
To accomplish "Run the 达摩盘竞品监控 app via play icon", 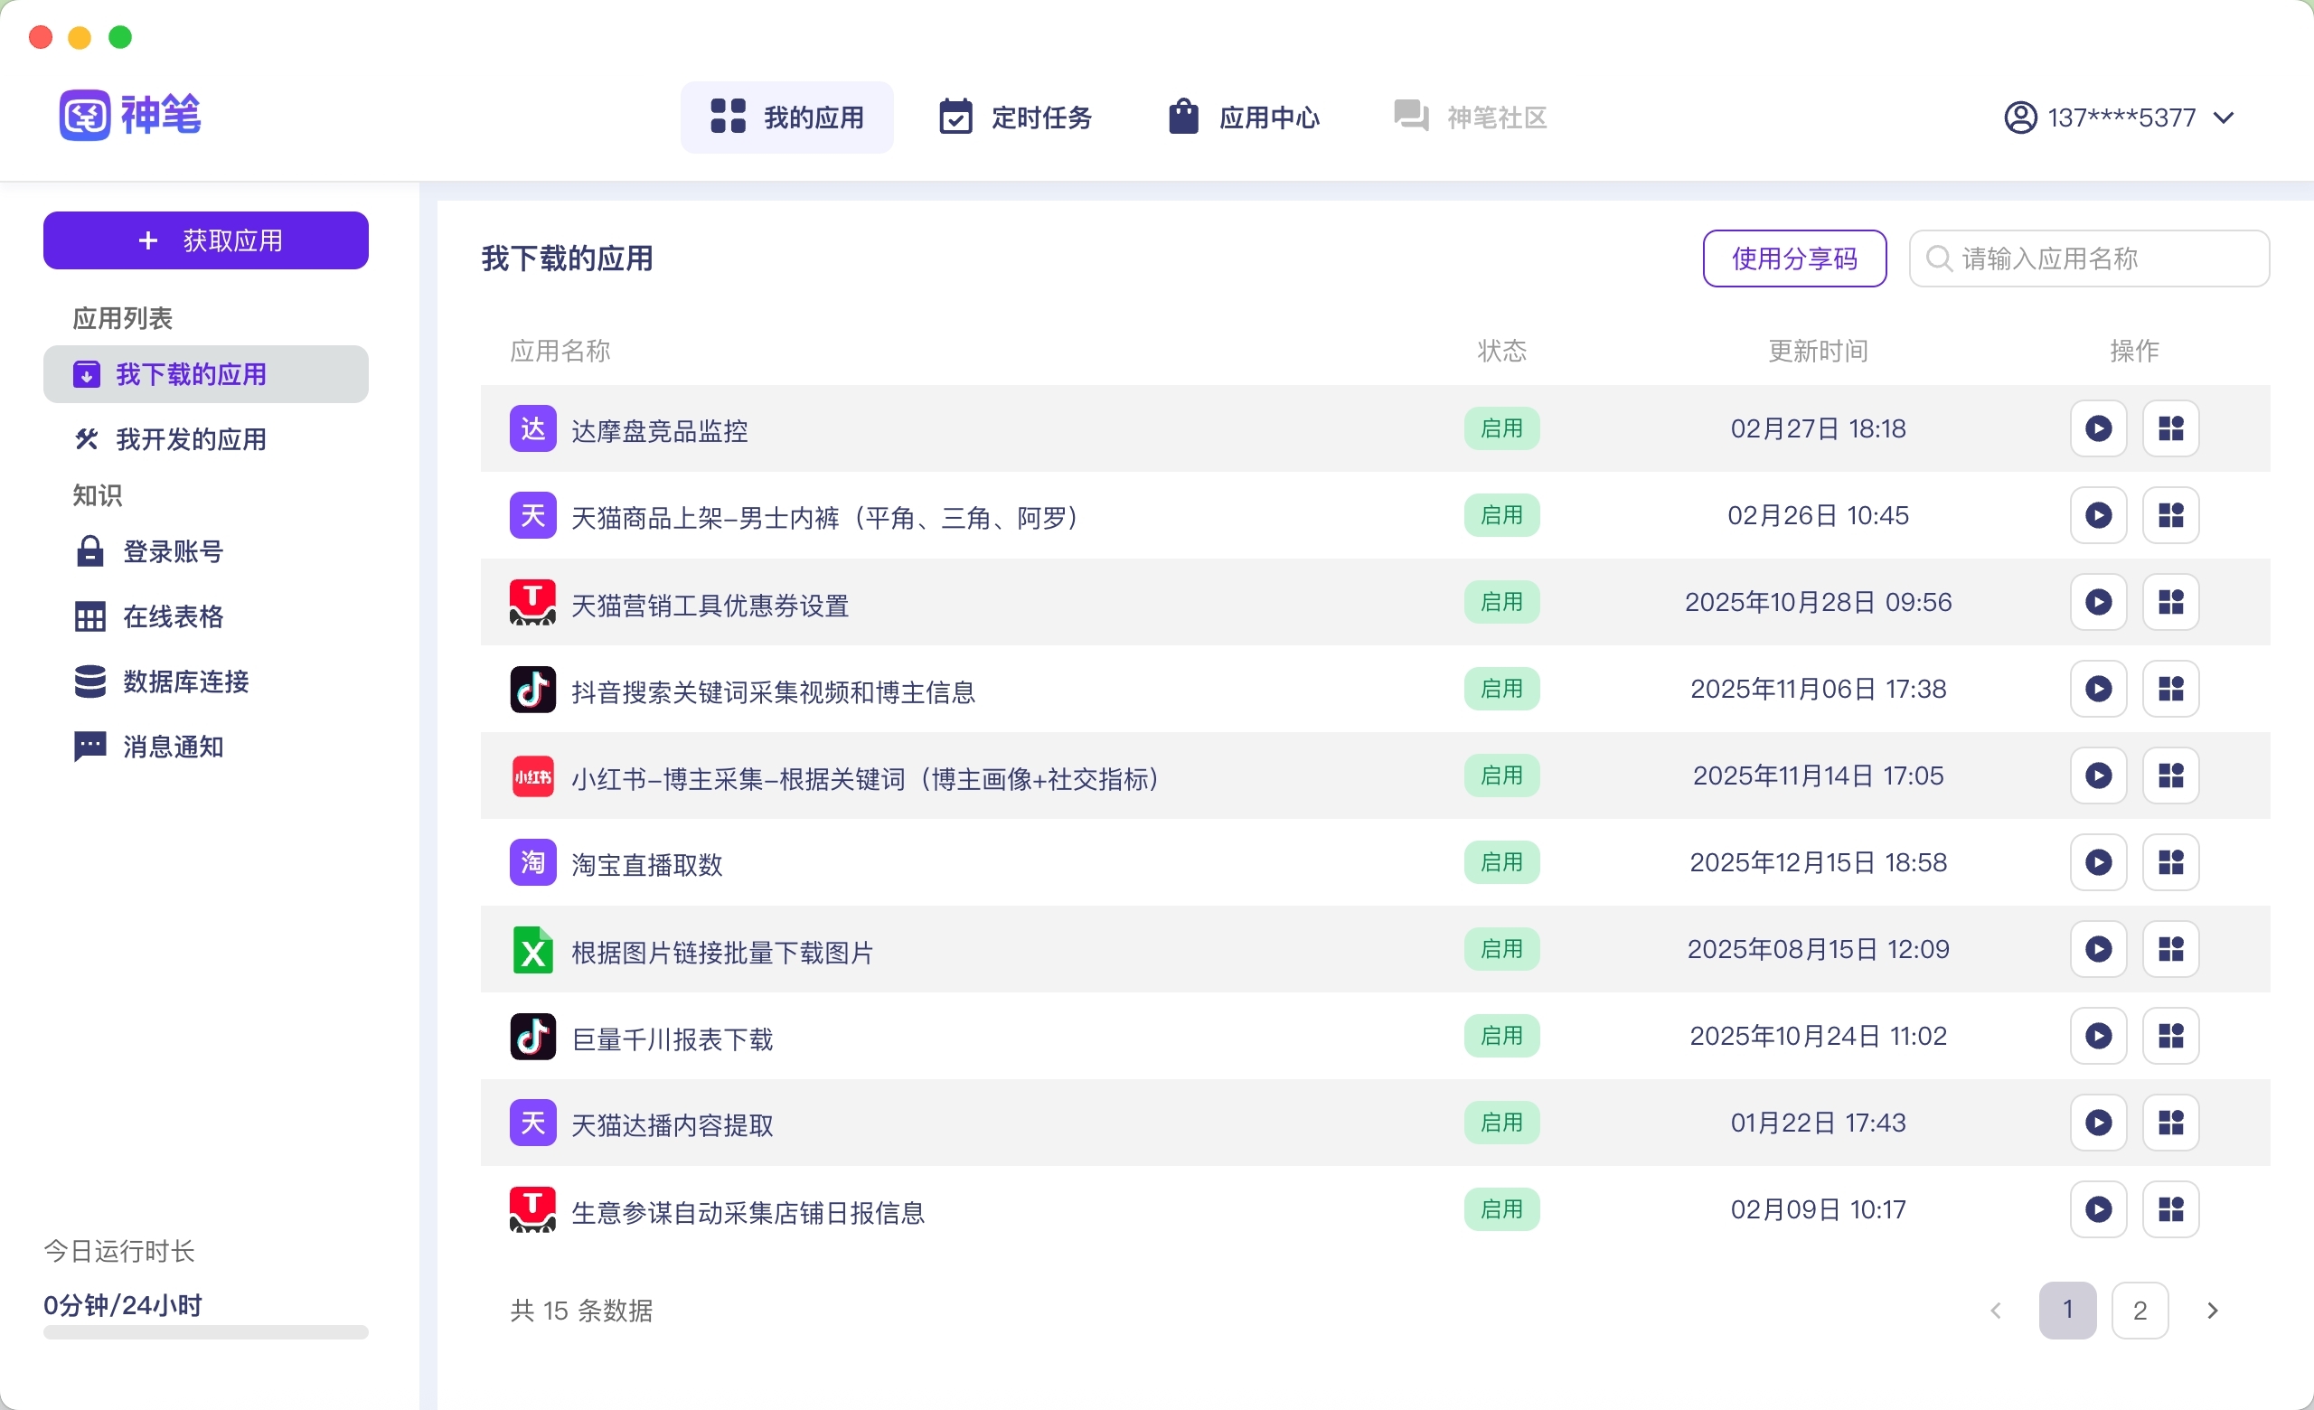I will pyautogui.click(x=2098, y=429).
